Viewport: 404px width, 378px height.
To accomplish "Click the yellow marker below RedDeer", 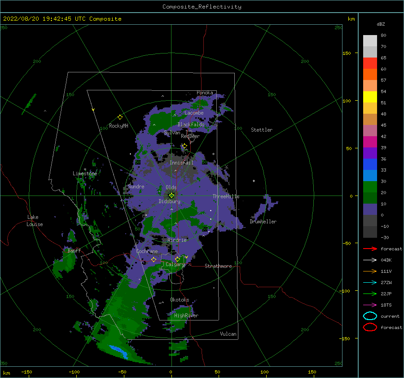I will coord(185,146).
